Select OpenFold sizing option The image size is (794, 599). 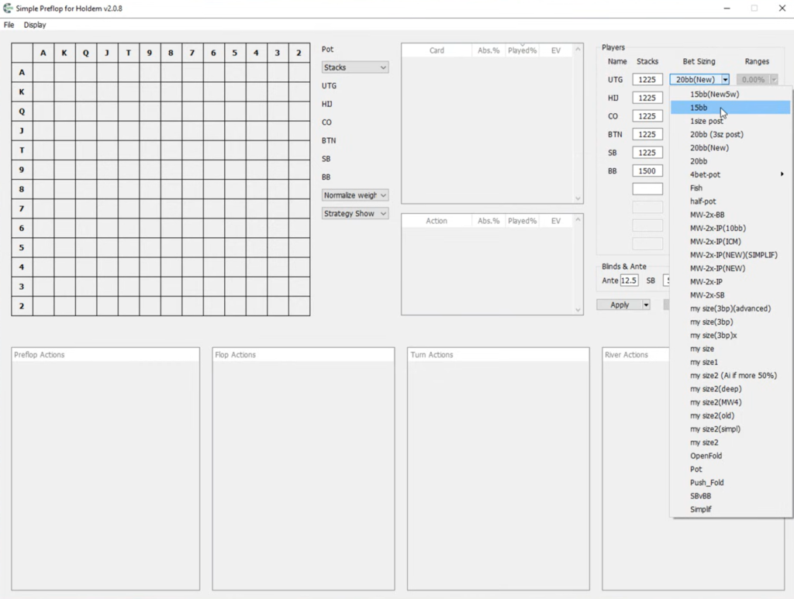pyautogui.click(x=730, y=456)
